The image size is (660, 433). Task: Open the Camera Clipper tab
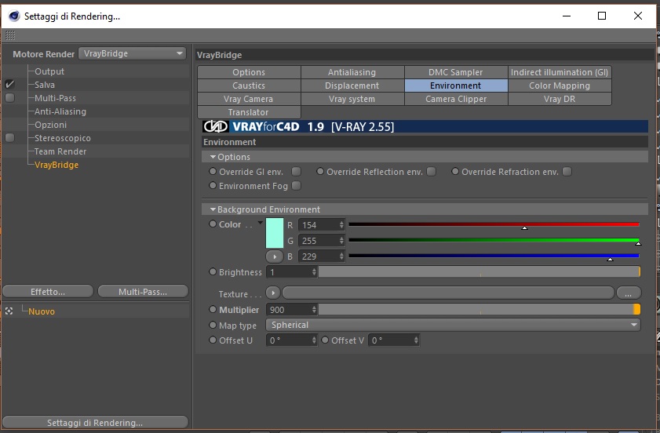(456, 99)
